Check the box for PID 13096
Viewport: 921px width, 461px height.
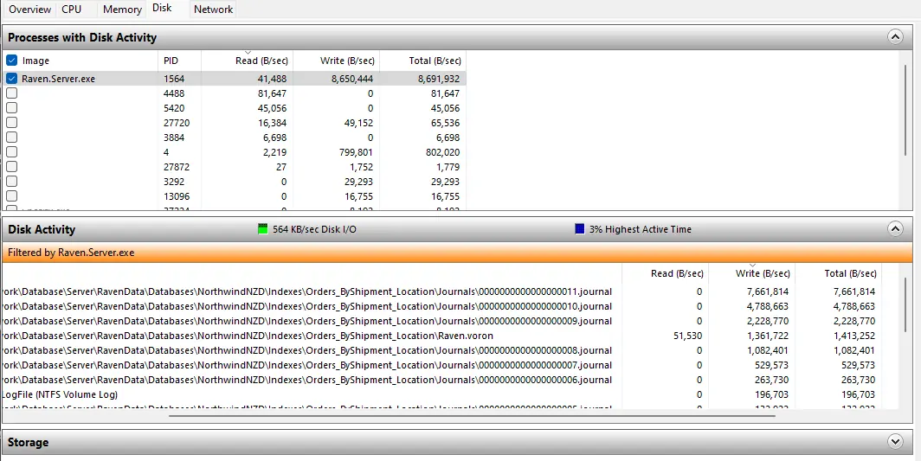coord(12,195)
